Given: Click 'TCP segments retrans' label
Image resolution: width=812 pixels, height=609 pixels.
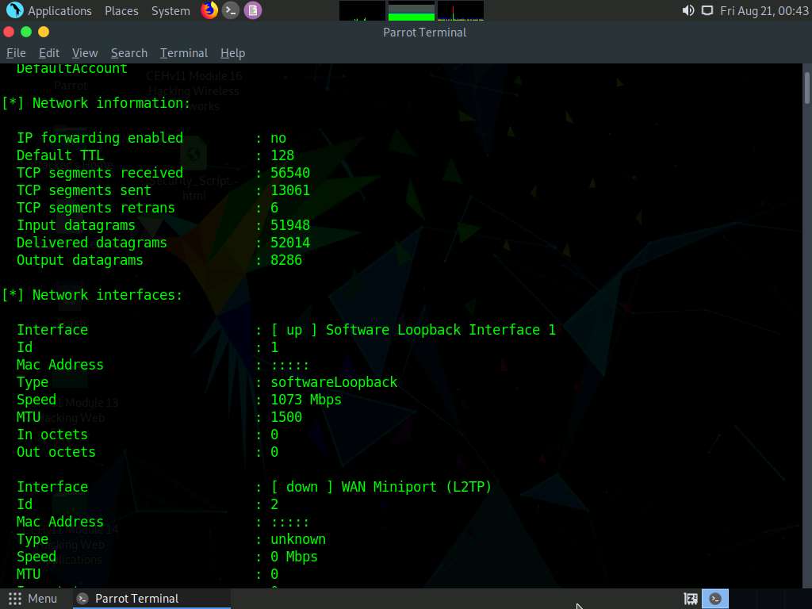Looking at the screenshot, I should [x=96, y=208].
